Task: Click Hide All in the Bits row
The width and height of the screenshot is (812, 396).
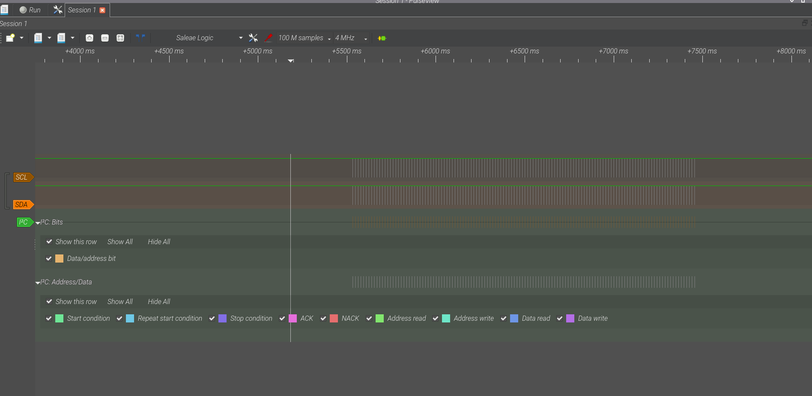Action: 159,242
